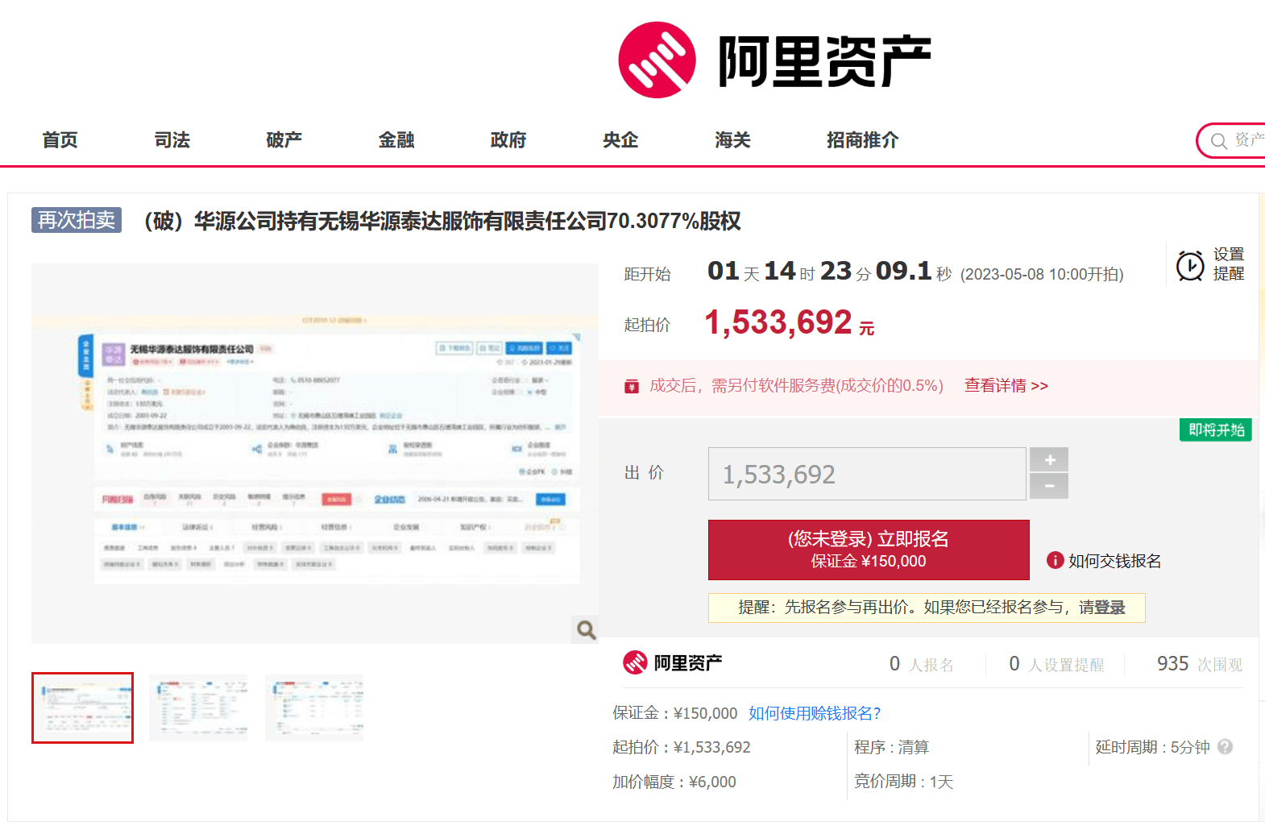This screenshot has width=1265, height=830.
Task: Click 延时周期 : 5分钟 text
Action: (x=1152, y=747)
